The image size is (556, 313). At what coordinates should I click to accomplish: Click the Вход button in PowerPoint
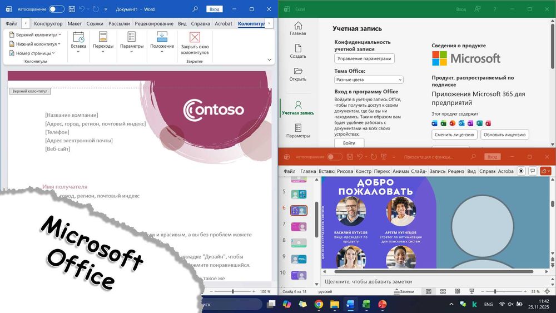pyautogui.click(x=492, y=157)
